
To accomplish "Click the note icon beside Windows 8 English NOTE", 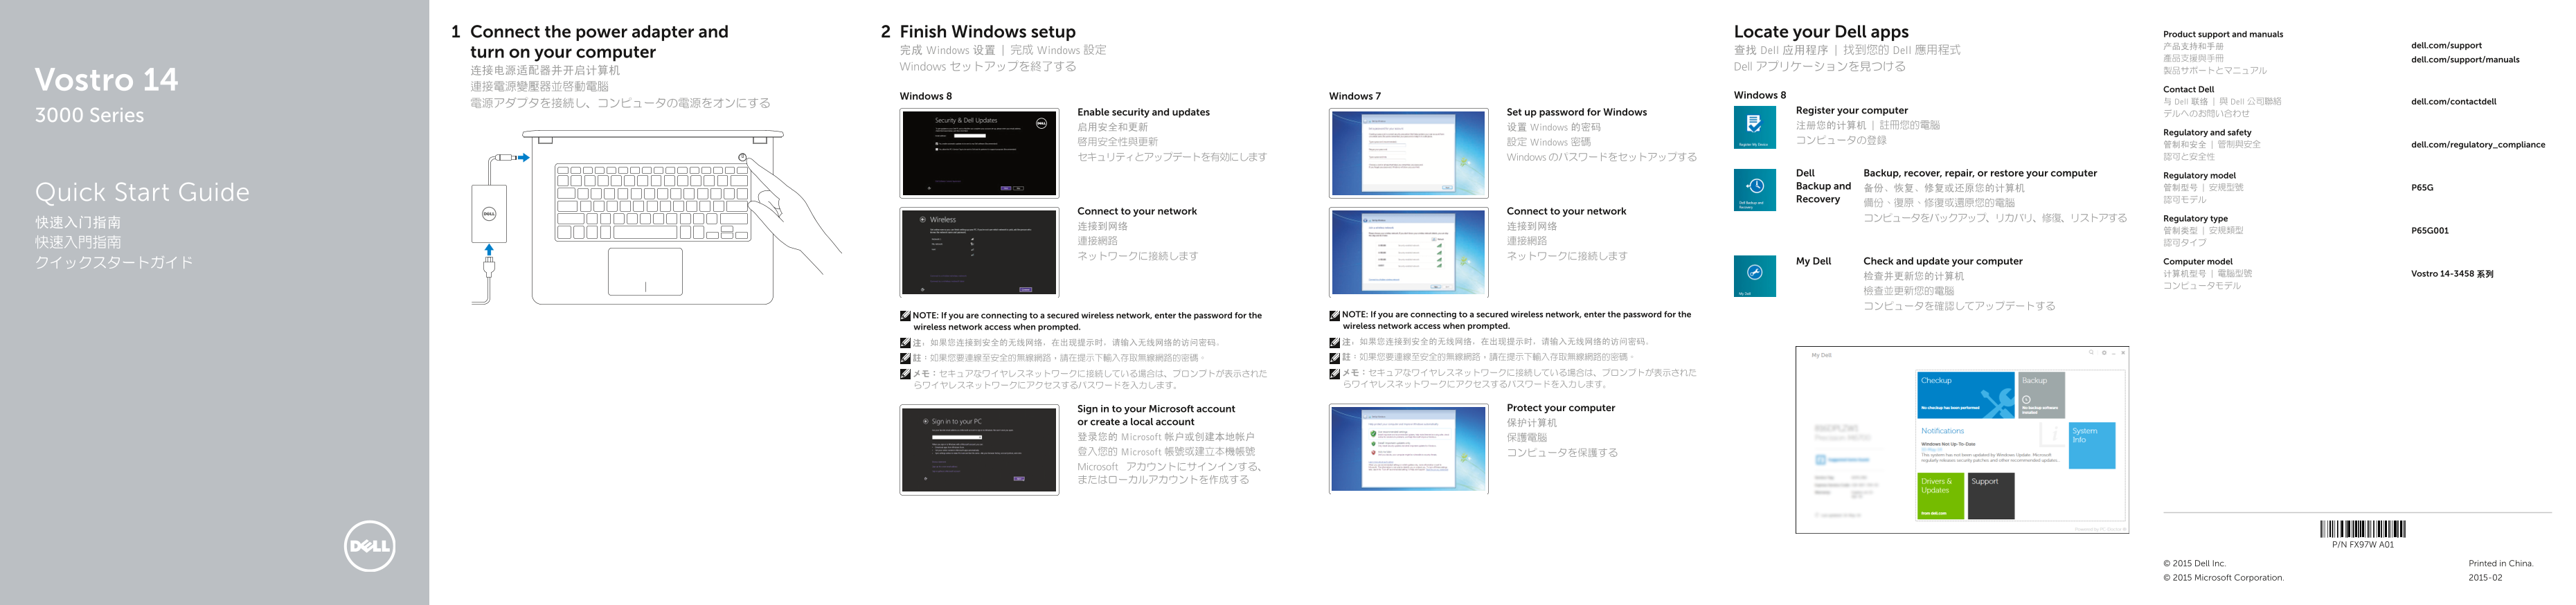I will tap(905, 316).
